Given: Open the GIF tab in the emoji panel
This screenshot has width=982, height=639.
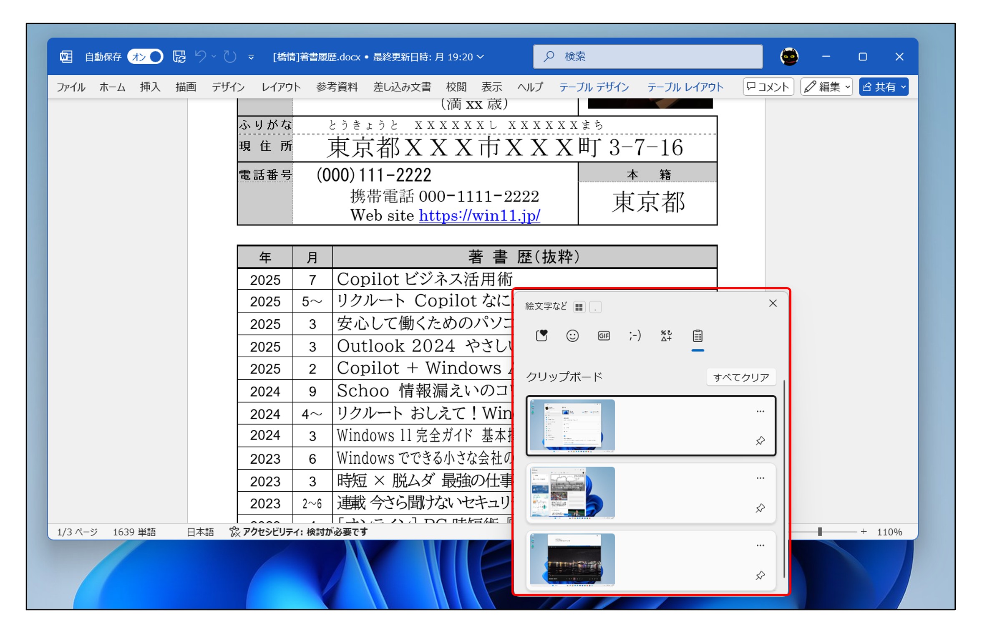Looking at the screenshot, I should coord(604,336).
